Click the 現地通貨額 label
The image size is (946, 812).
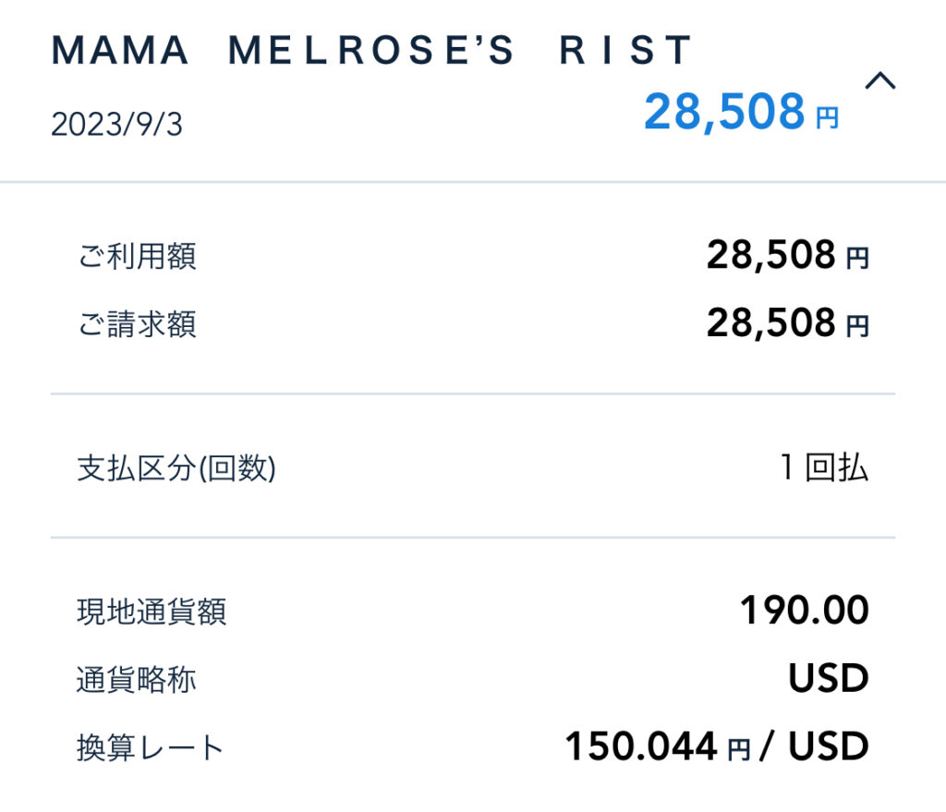(152, 612)
